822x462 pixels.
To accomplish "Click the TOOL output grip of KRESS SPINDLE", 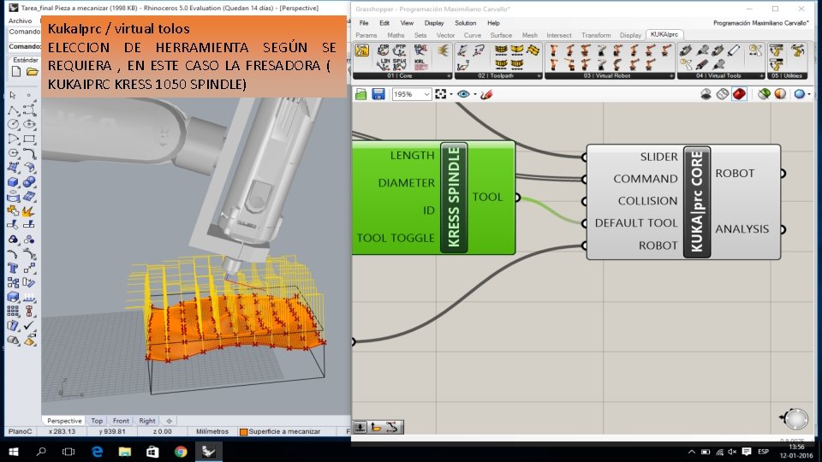I will [517, 198].
